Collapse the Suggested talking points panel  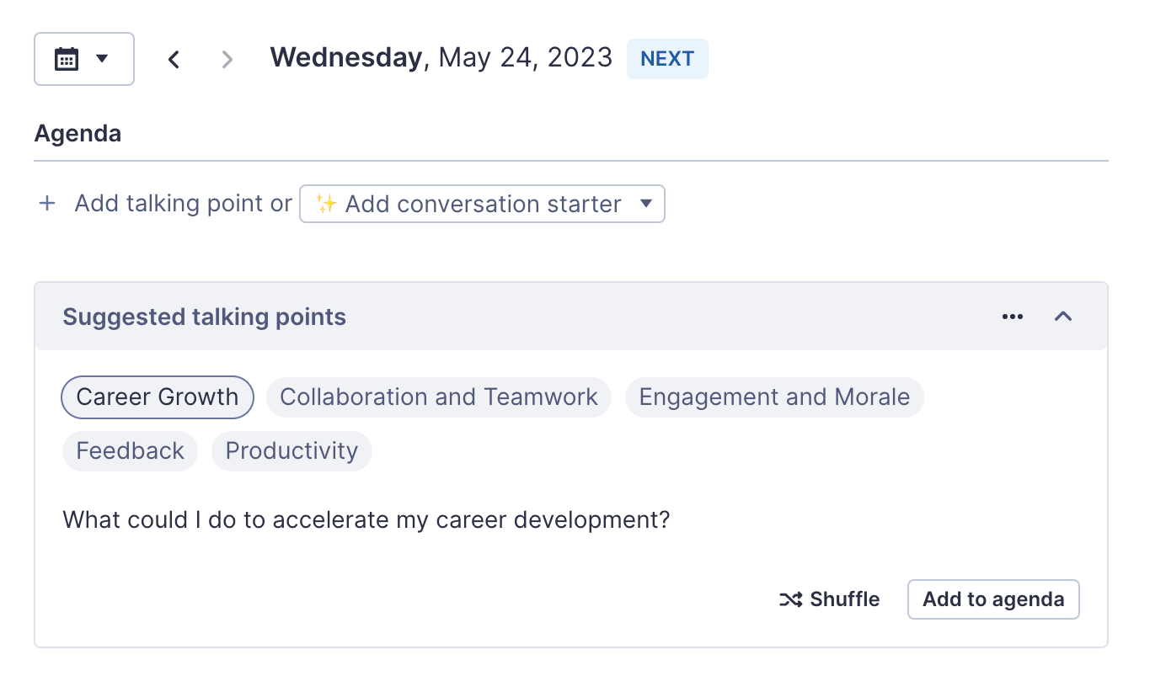[x=1063, y=317]
